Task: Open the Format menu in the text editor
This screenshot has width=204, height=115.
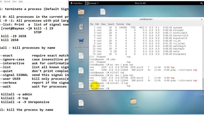Action: 7,1
